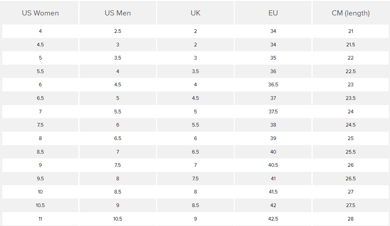
Task: Select CM length 24.5 cell
Action: [x=351, y=125]
